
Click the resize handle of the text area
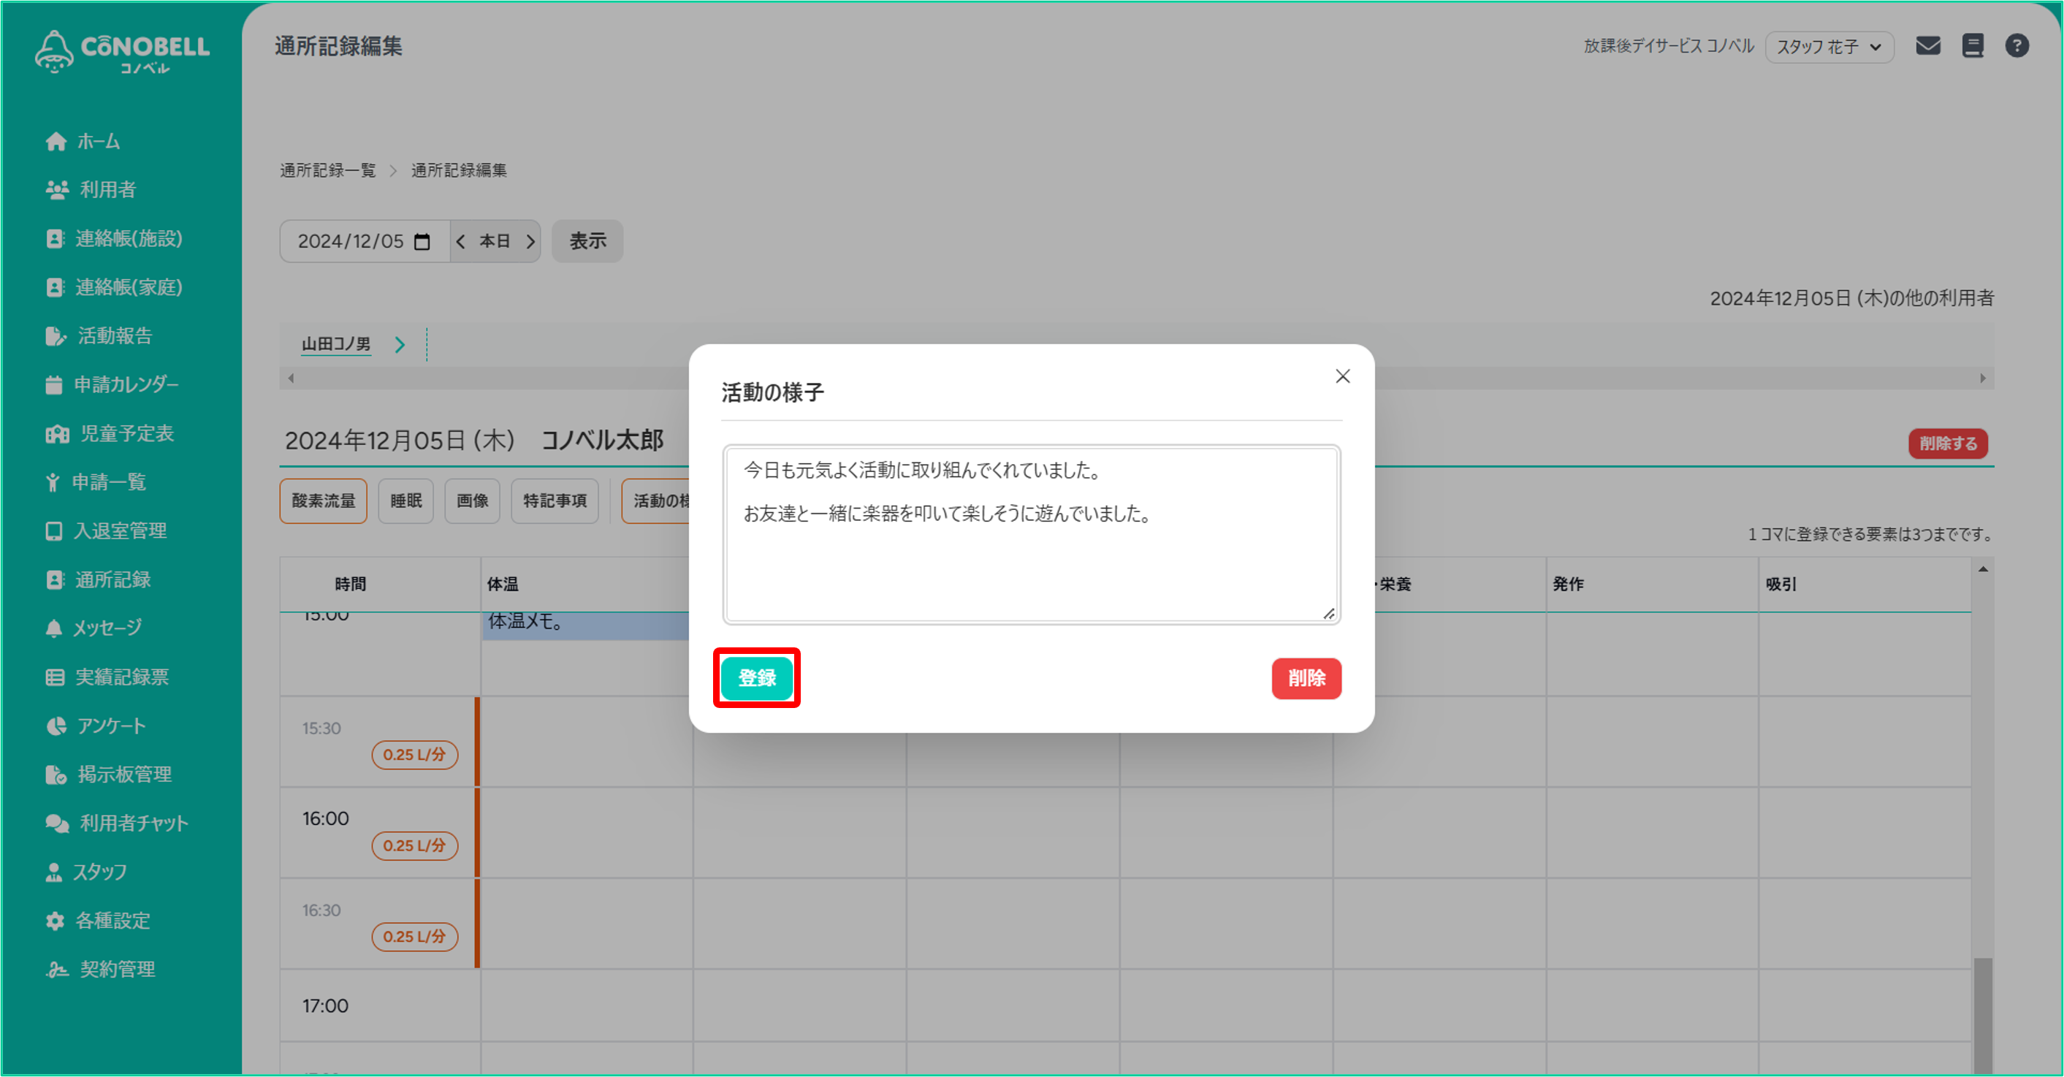(1328, 614)
